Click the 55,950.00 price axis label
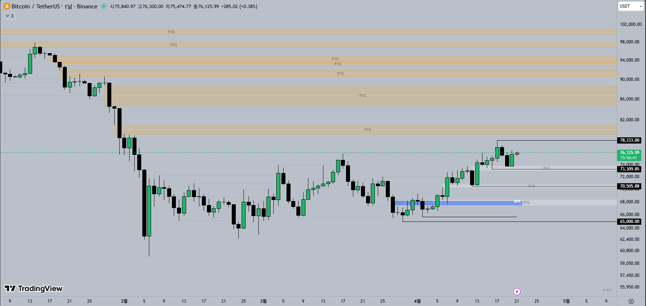The image size is (646, 306). [x=630, y=287]
